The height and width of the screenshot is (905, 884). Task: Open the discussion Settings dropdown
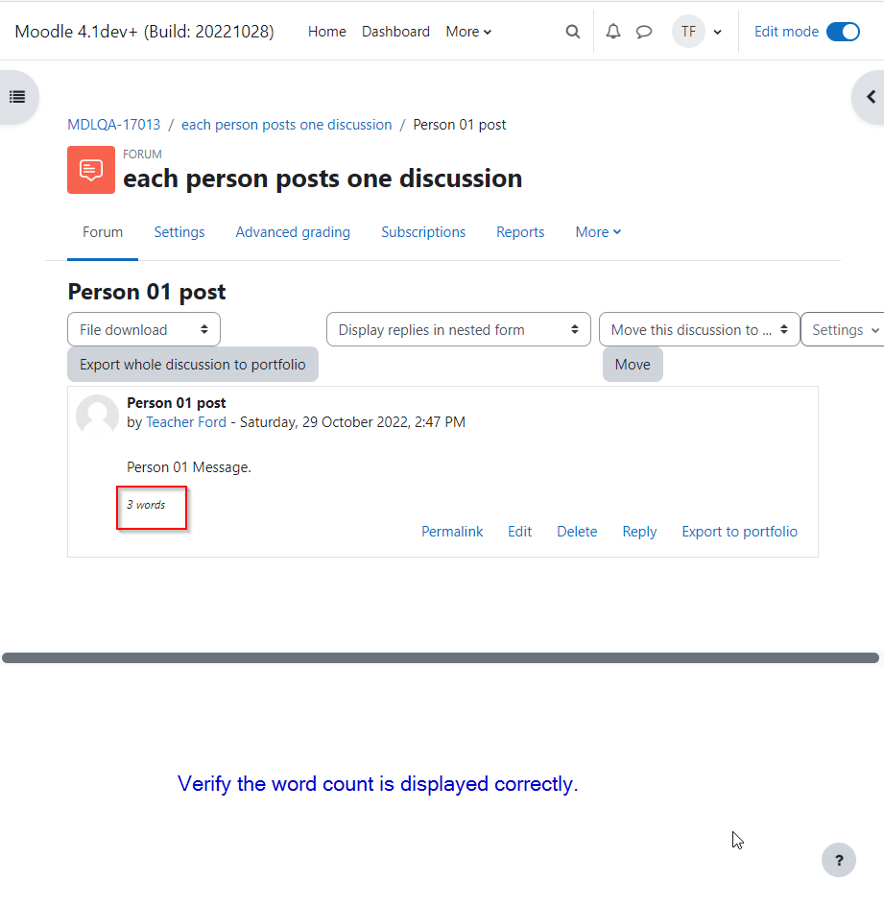(843, 329)
